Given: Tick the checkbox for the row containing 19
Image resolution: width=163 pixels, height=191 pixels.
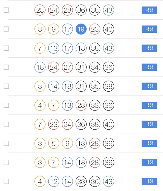Looking at the screenshot, I should point(6,29).
